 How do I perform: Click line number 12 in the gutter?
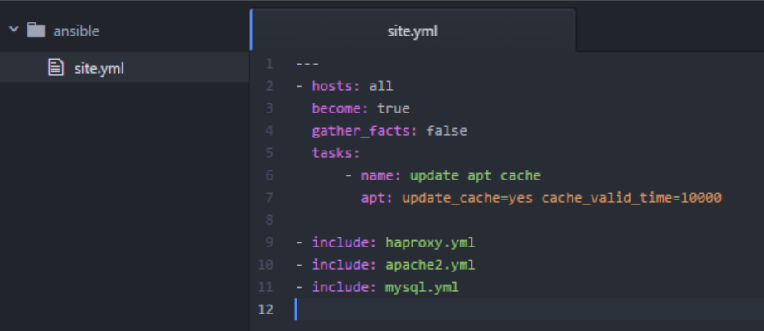(265, 309)
